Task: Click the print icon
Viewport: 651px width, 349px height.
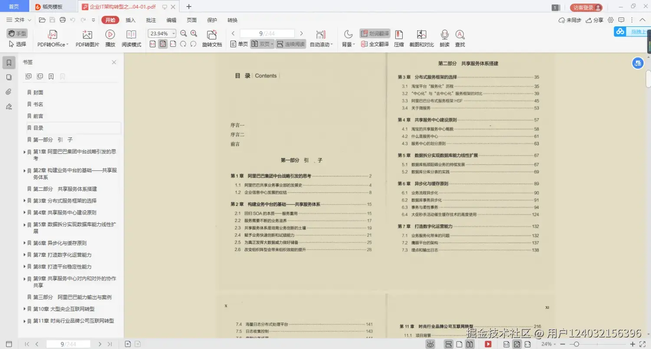Action: (x=62, y=20)
